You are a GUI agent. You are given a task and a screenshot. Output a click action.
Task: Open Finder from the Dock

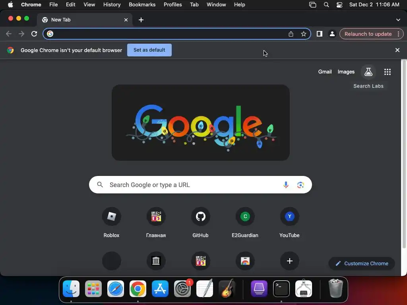71,289
